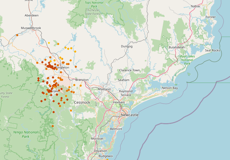
Task: Select the Chichester State Forest label
Action: (x=93, y=12)
